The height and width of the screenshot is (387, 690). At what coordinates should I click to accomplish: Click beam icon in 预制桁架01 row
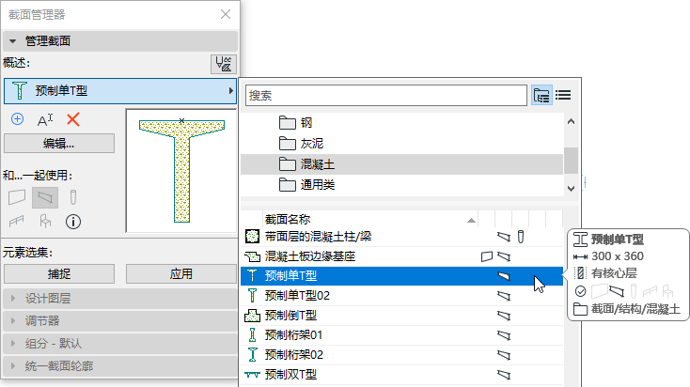[504, 335]
